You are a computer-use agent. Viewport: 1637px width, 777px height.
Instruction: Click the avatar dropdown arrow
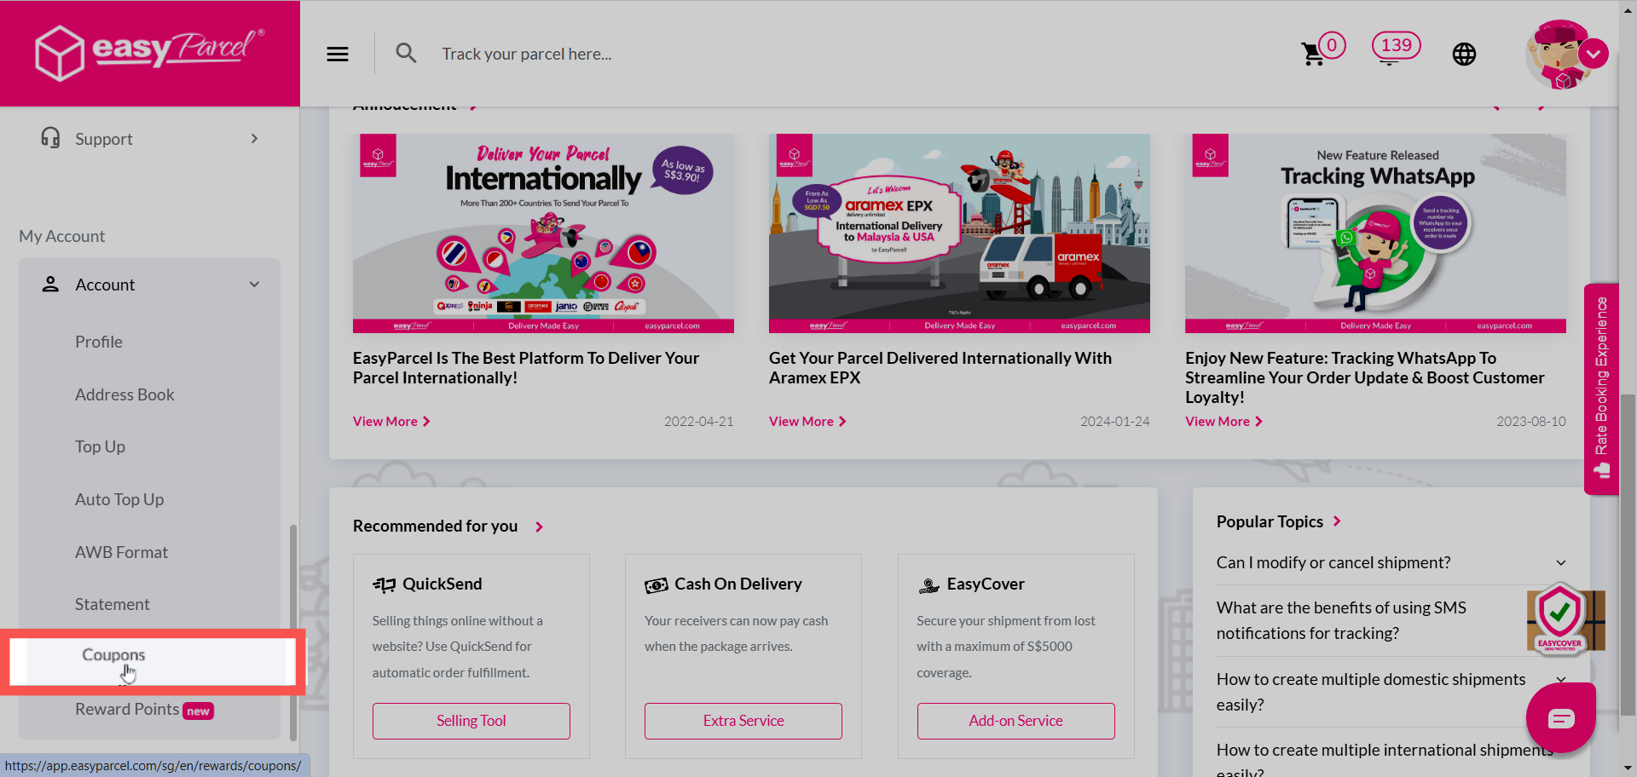[1593, 55]
